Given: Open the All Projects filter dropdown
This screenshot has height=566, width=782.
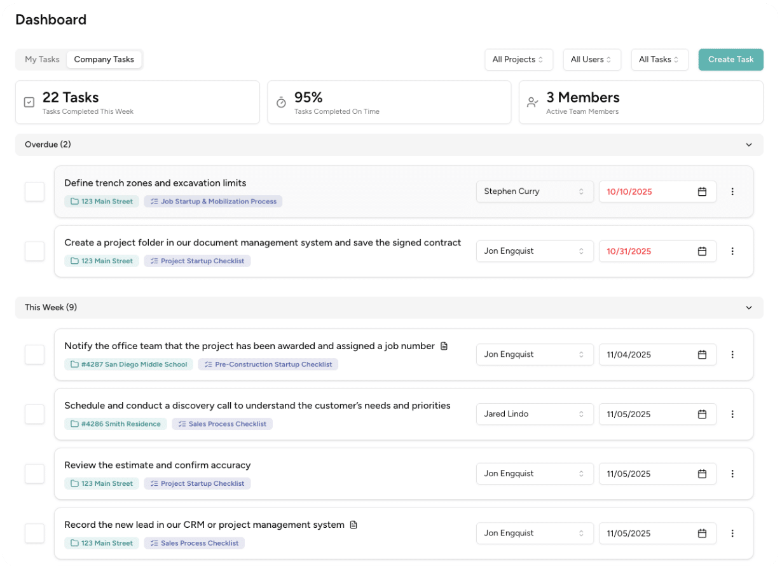Looking at the screenshot, I should point(518,60).
